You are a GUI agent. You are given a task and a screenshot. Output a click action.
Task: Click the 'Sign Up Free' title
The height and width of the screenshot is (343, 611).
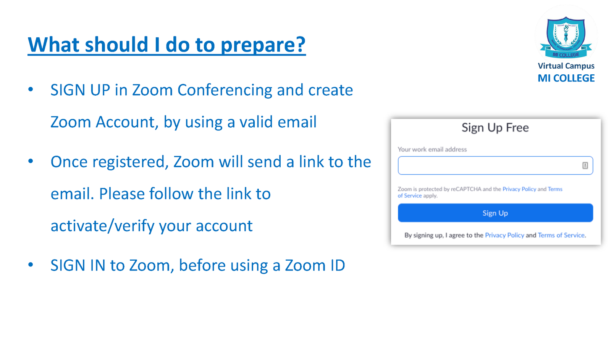[x=495, y=128]
